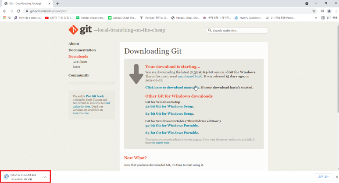Viewport: 339px width, 183px height.
Task: Go forward to the next page
Action: coord(11,11)
